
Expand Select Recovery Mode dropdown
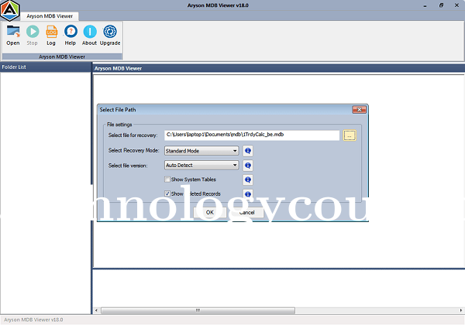click(201, 151)
